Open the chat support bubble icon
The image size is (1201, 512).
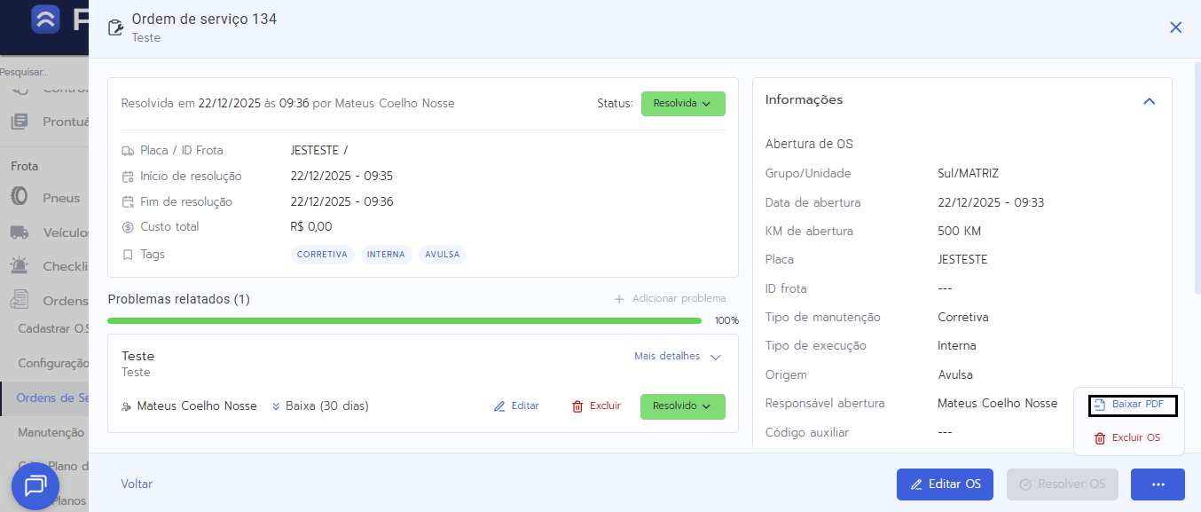[35, 485]
